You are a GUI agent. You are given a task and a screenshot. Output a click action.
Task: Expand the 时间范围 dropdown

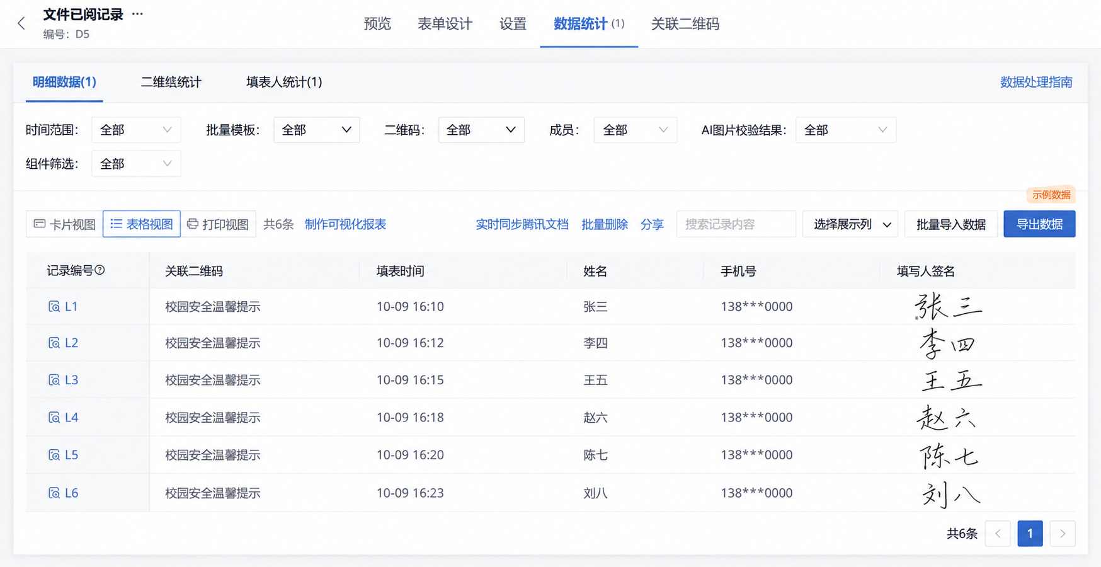[136, 130]
